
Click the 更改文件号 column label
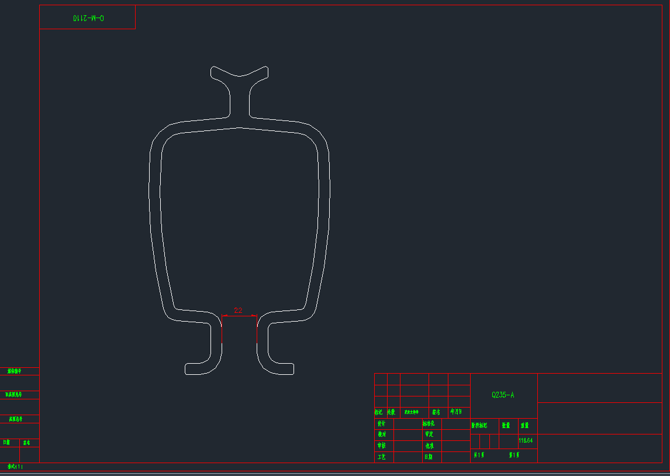coord(412,412)
